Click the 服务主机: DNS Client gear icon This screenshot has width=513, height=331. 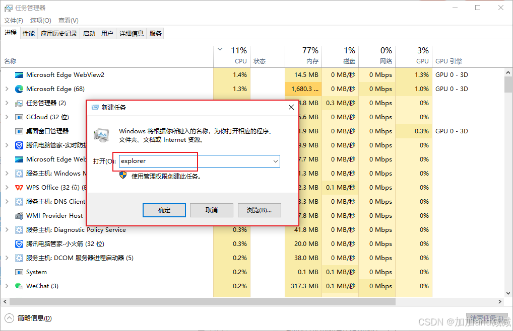coord(19,202)
